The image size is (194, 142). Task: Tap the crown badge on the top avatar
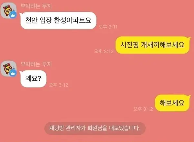point(13,15)
